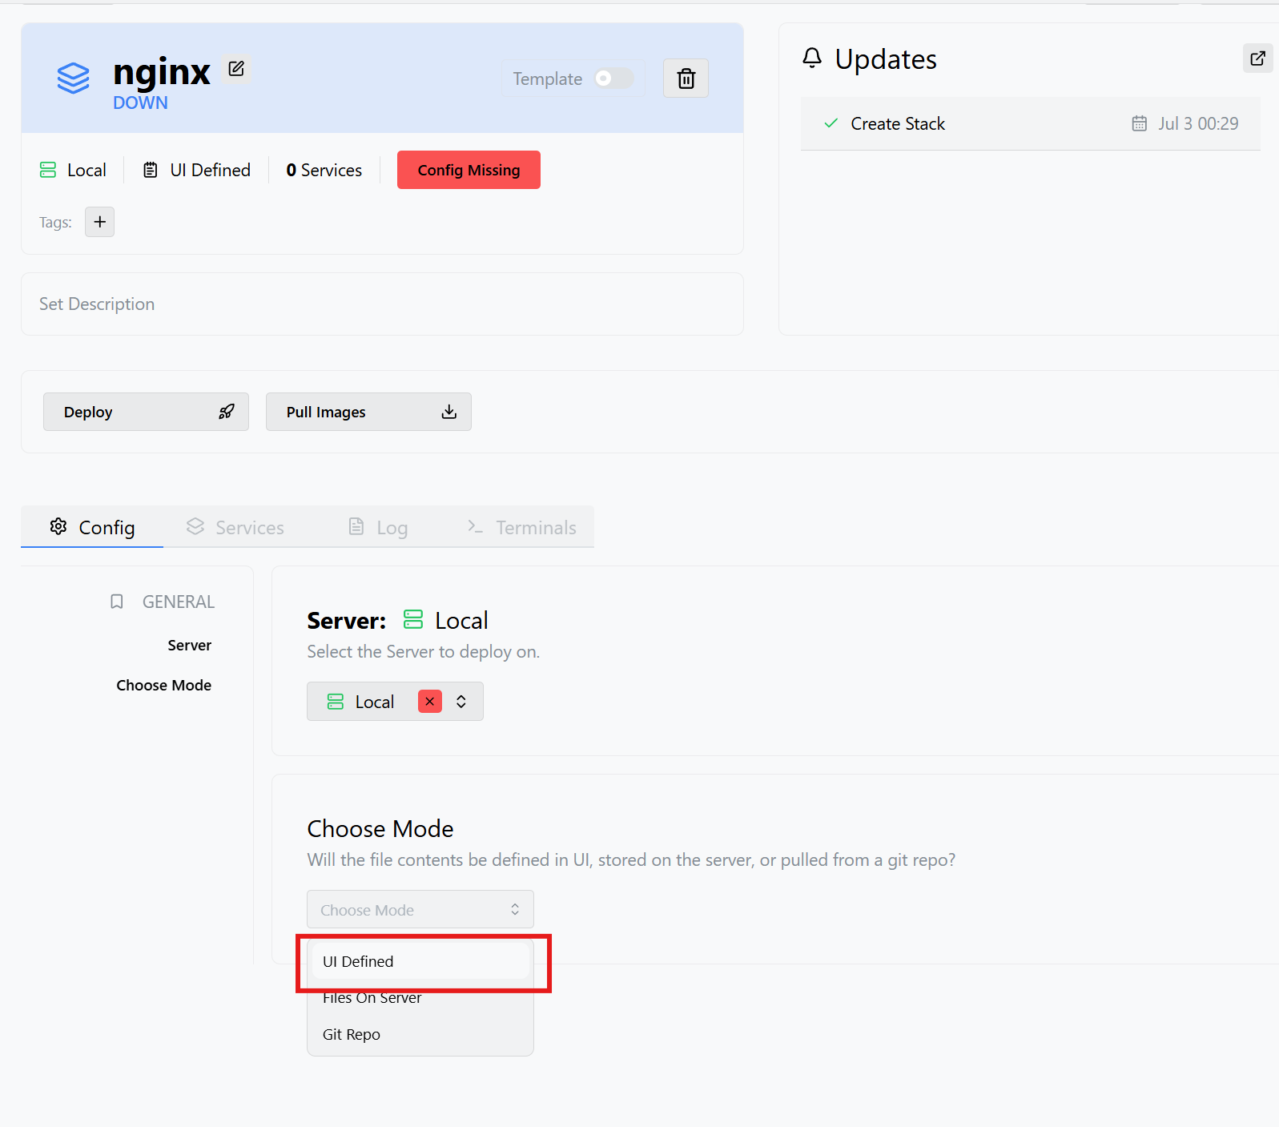Add a tag with the plus icon
The width and height of the screenshot is (1279, 1127).
tap(100, 222)
